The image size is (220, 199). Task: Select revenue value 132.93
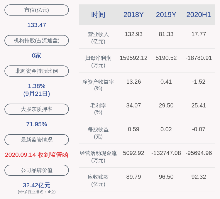pyautogui.click(x=133, y=34)
